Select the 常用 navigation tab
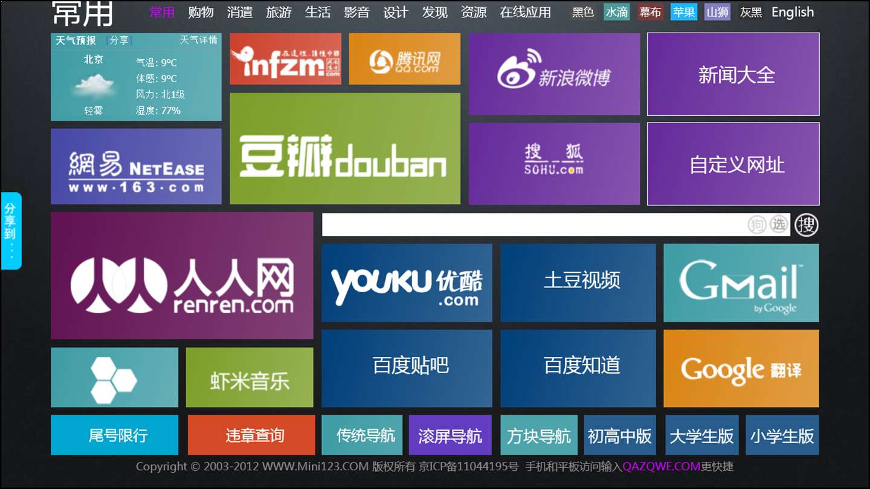 point(162,12)
